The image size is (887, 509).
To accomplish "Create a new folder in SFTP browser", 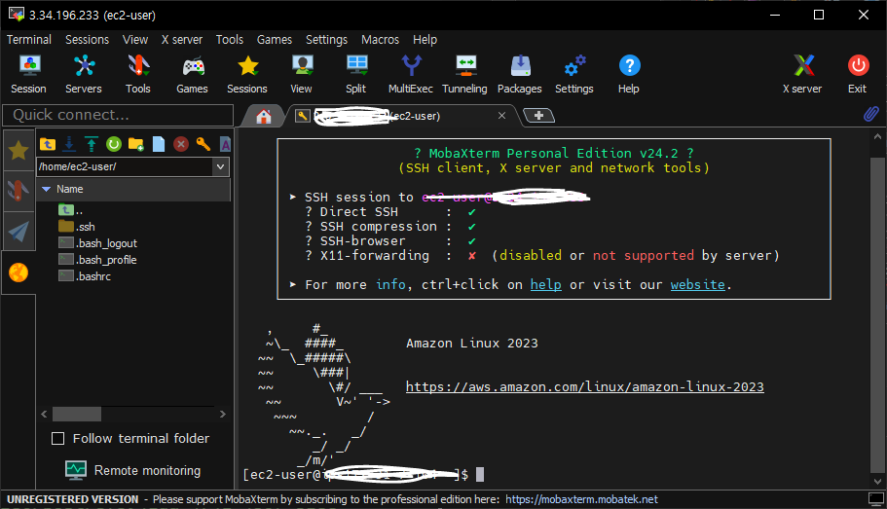I will [x=135, y=144].
